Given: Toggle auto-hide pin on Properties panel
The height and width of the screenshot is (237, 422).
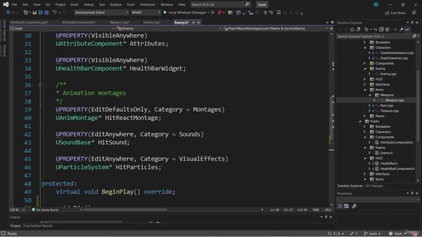Looking at the screenshot, I should pos(412,193).
